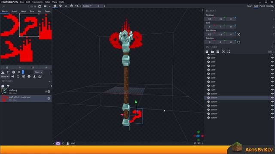Hide the highlighted stream element via eye
Screen dimensions: 275x154
point(272,98)
